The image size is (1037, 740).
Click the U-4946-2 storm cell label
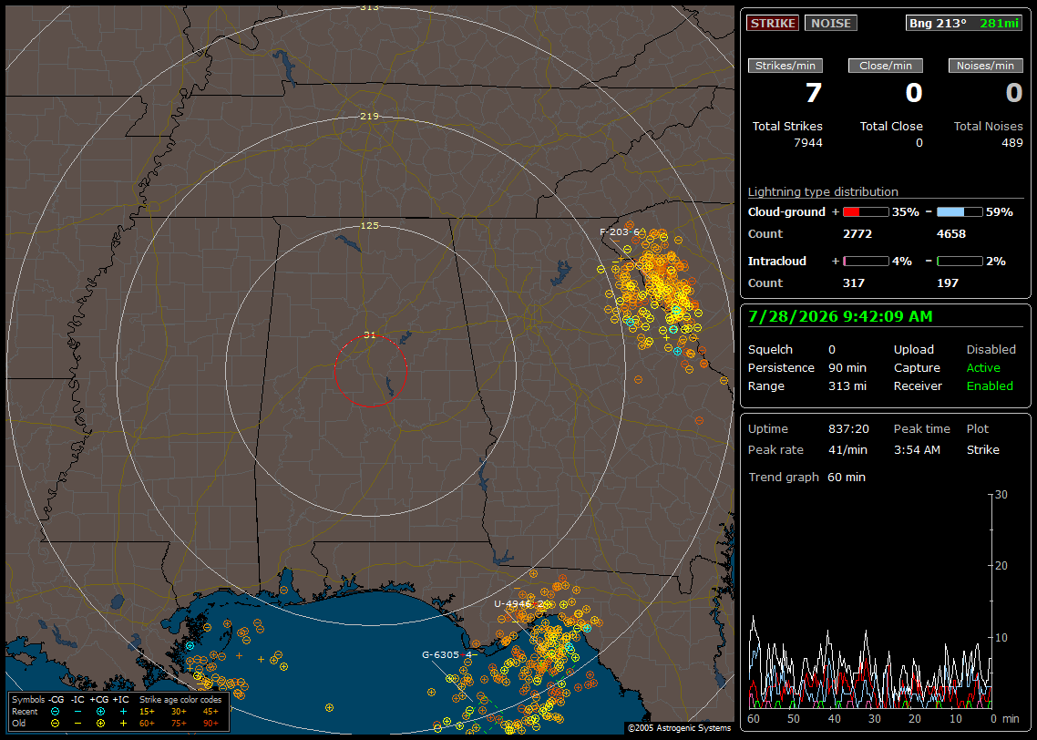(519, 604)
